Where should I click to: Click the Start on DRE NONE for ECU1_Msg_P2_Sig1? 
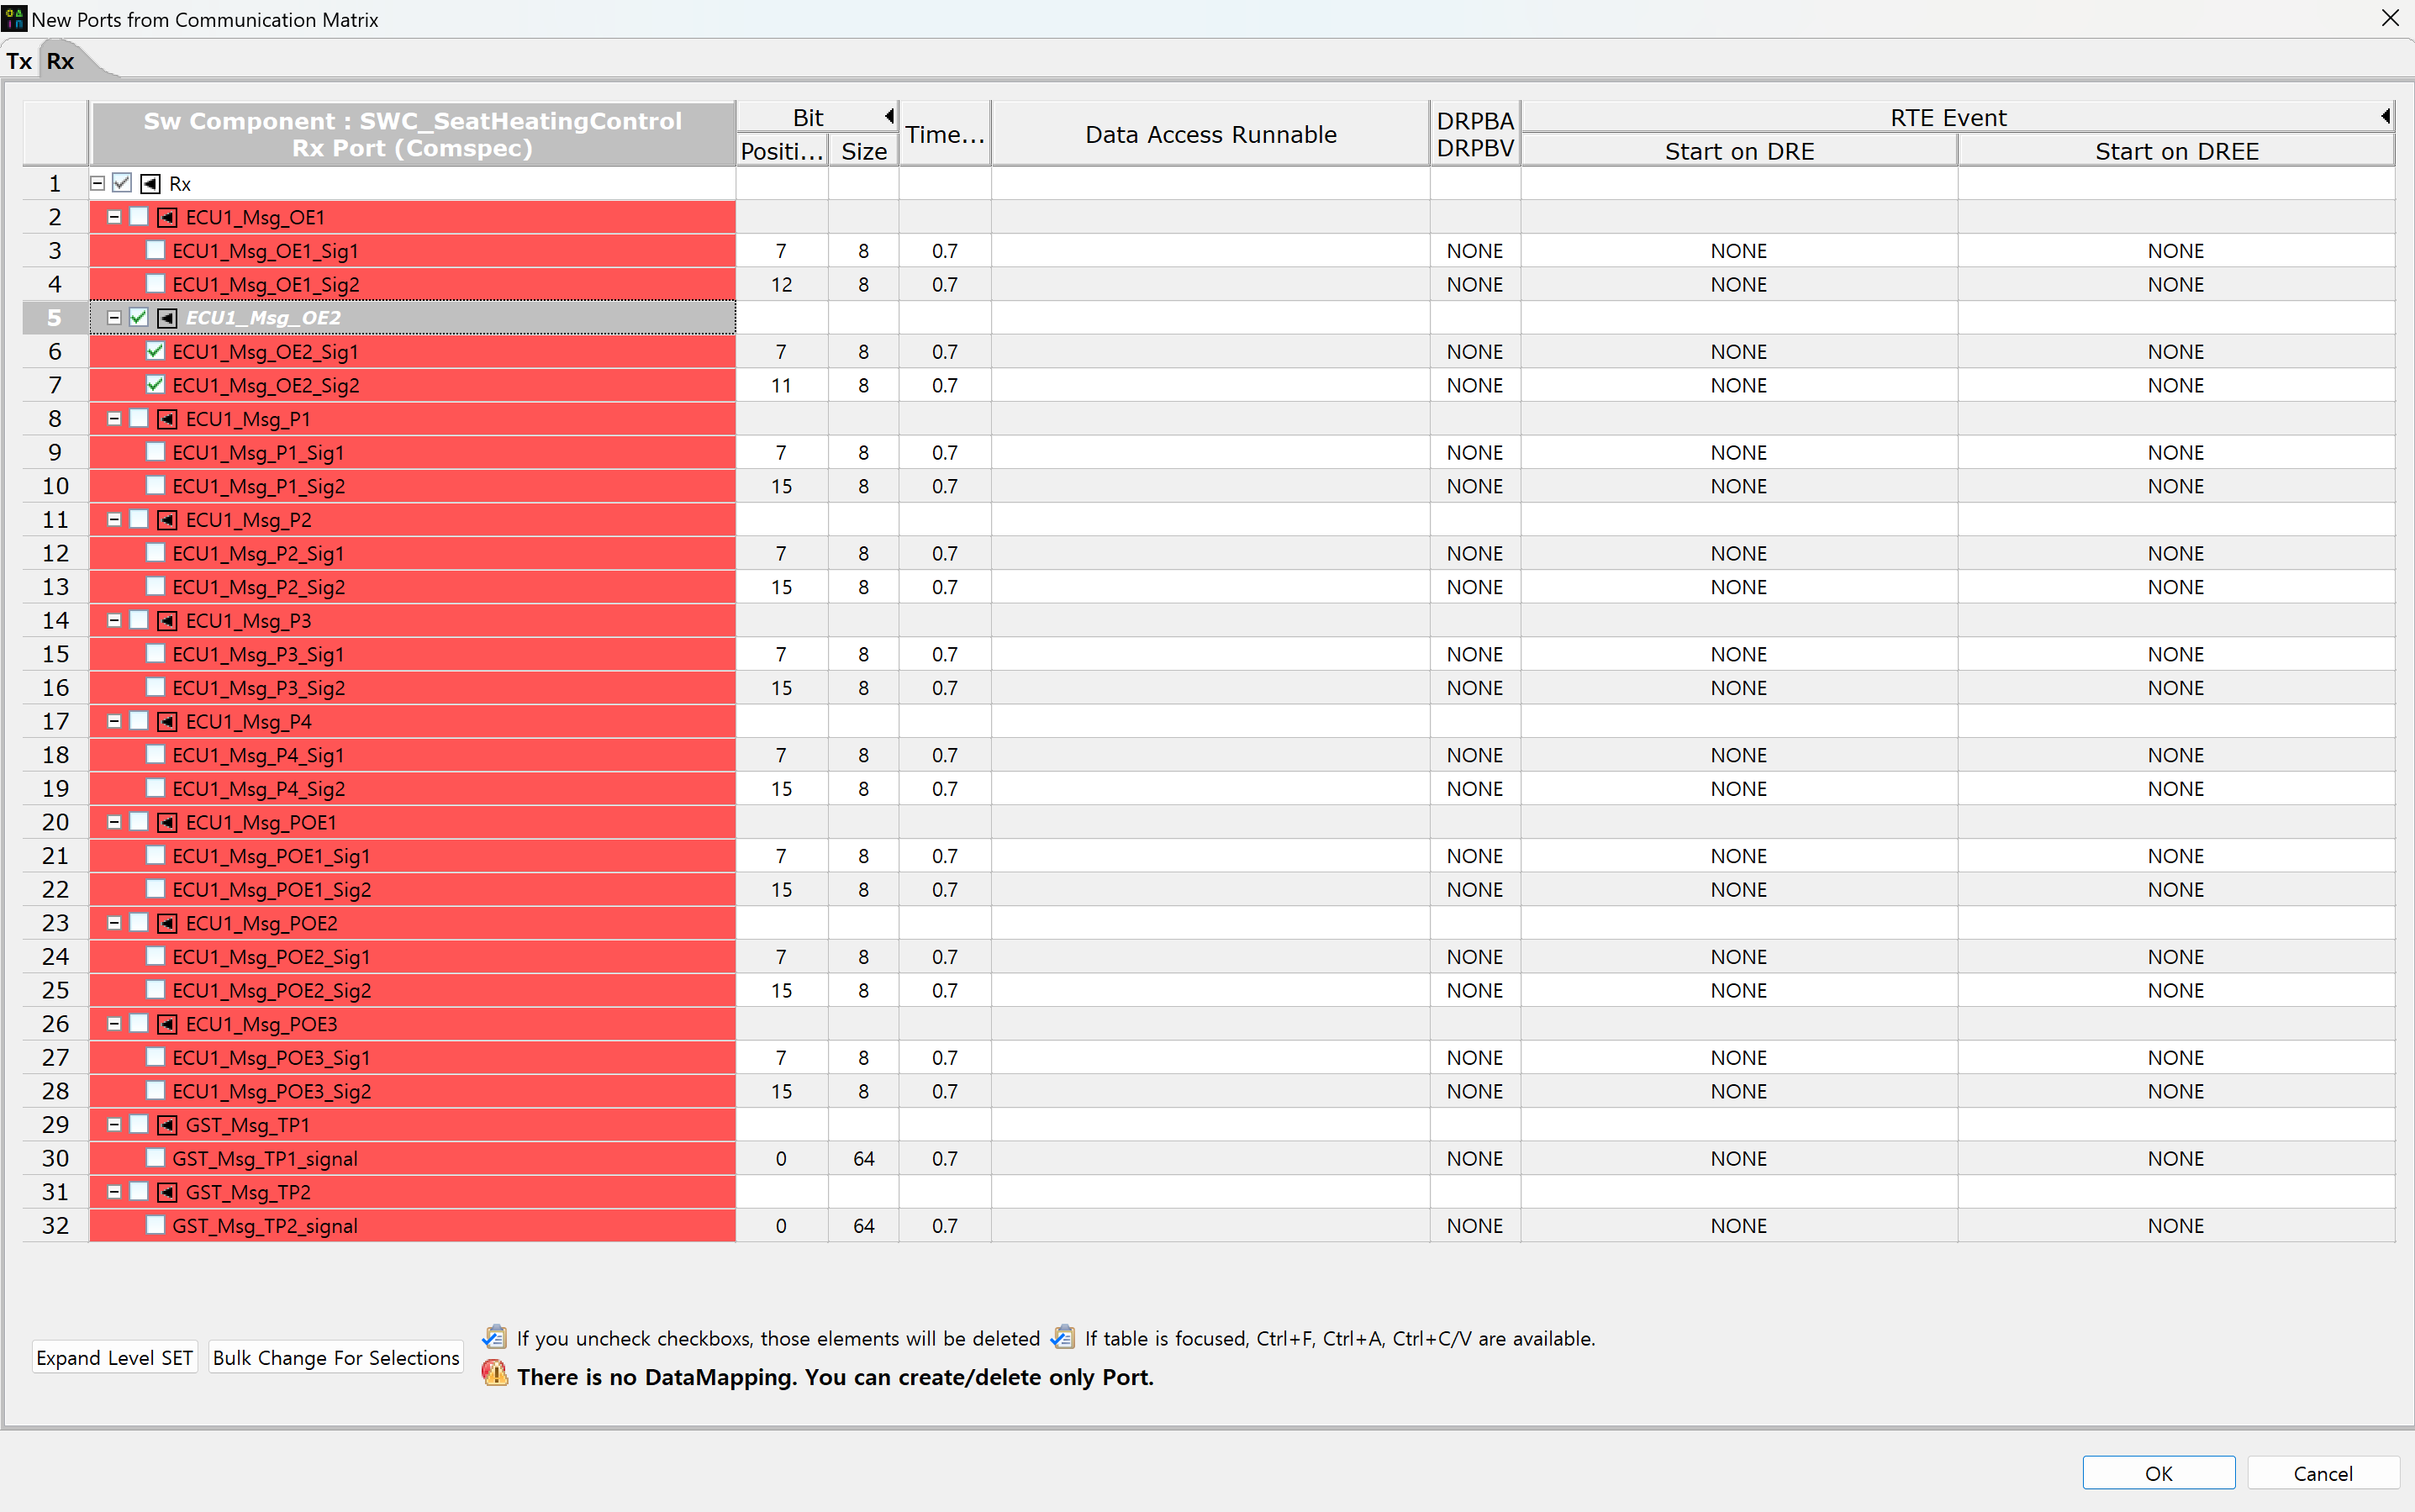pos(1739,553)
